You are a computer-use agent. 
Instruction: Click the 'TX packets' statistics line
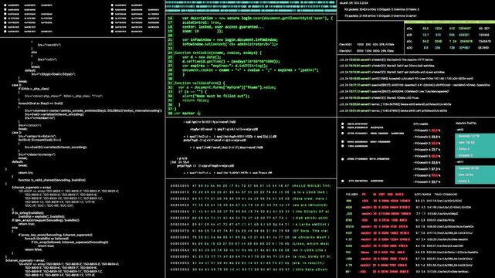(381, 15)
